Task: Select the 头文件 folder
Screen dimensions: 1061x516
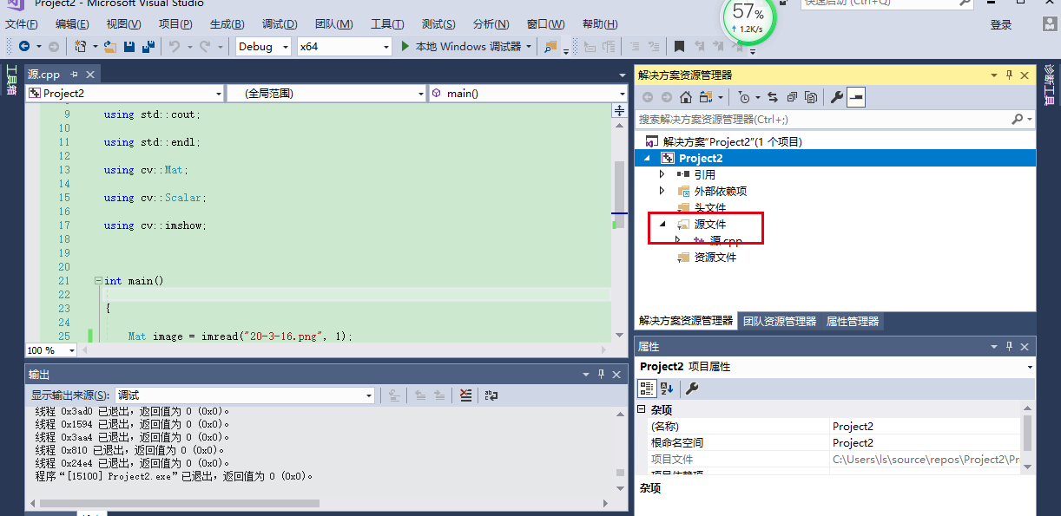Action: [x=710, y=207]
